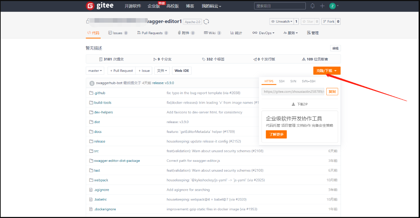The width and height of the screenshot is (420, 218).
Task: Expand the 克隆/下载 dropdown button
Action: coord(327,71)
